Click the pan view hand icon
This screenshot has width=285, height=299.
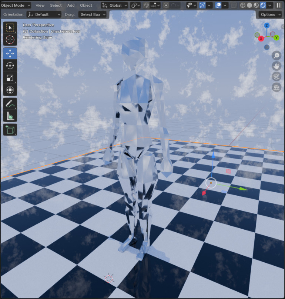pos(276,66)
